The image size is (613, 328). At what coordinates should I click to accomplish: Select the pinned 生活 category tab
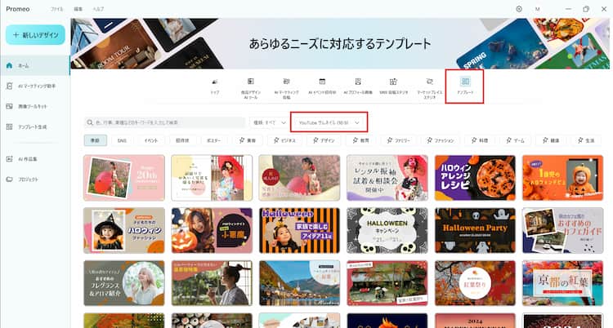coord(586,140)
